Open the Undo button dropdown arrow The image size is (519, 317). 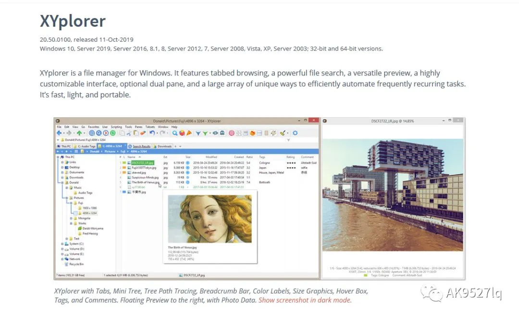pos(157,133)
